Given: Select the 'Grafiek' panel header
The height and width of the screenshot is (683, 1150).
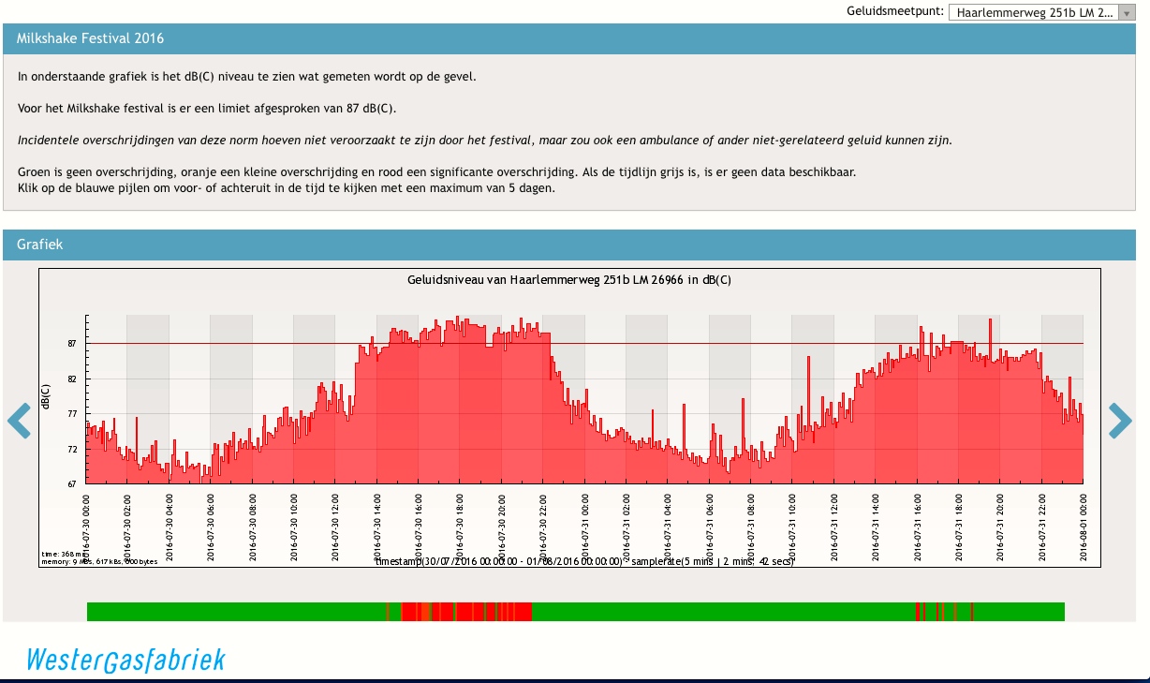Looking at the screenshot, I should (x=569, y=245).
